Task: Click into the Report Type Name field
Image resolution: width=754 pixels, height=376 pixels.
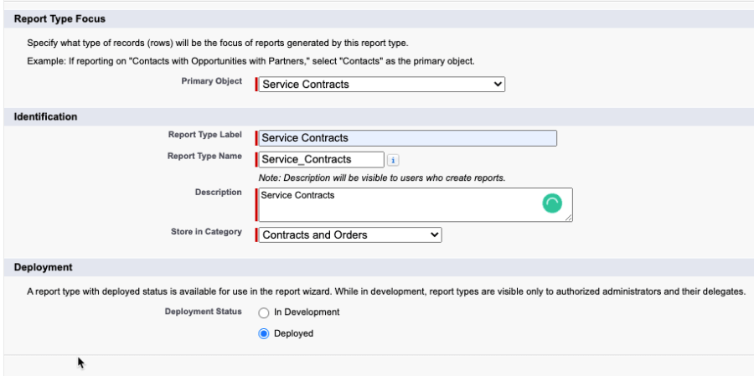Action: 322,159
